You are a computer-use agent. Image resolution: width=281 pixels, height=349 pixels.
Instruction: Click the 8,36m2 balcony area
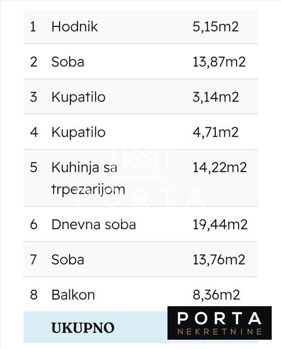216,295
